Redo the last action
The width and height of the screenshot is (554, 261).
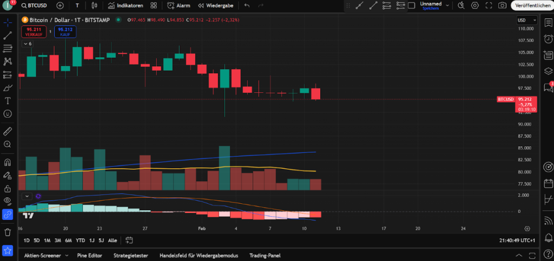[x=261, y=5]
